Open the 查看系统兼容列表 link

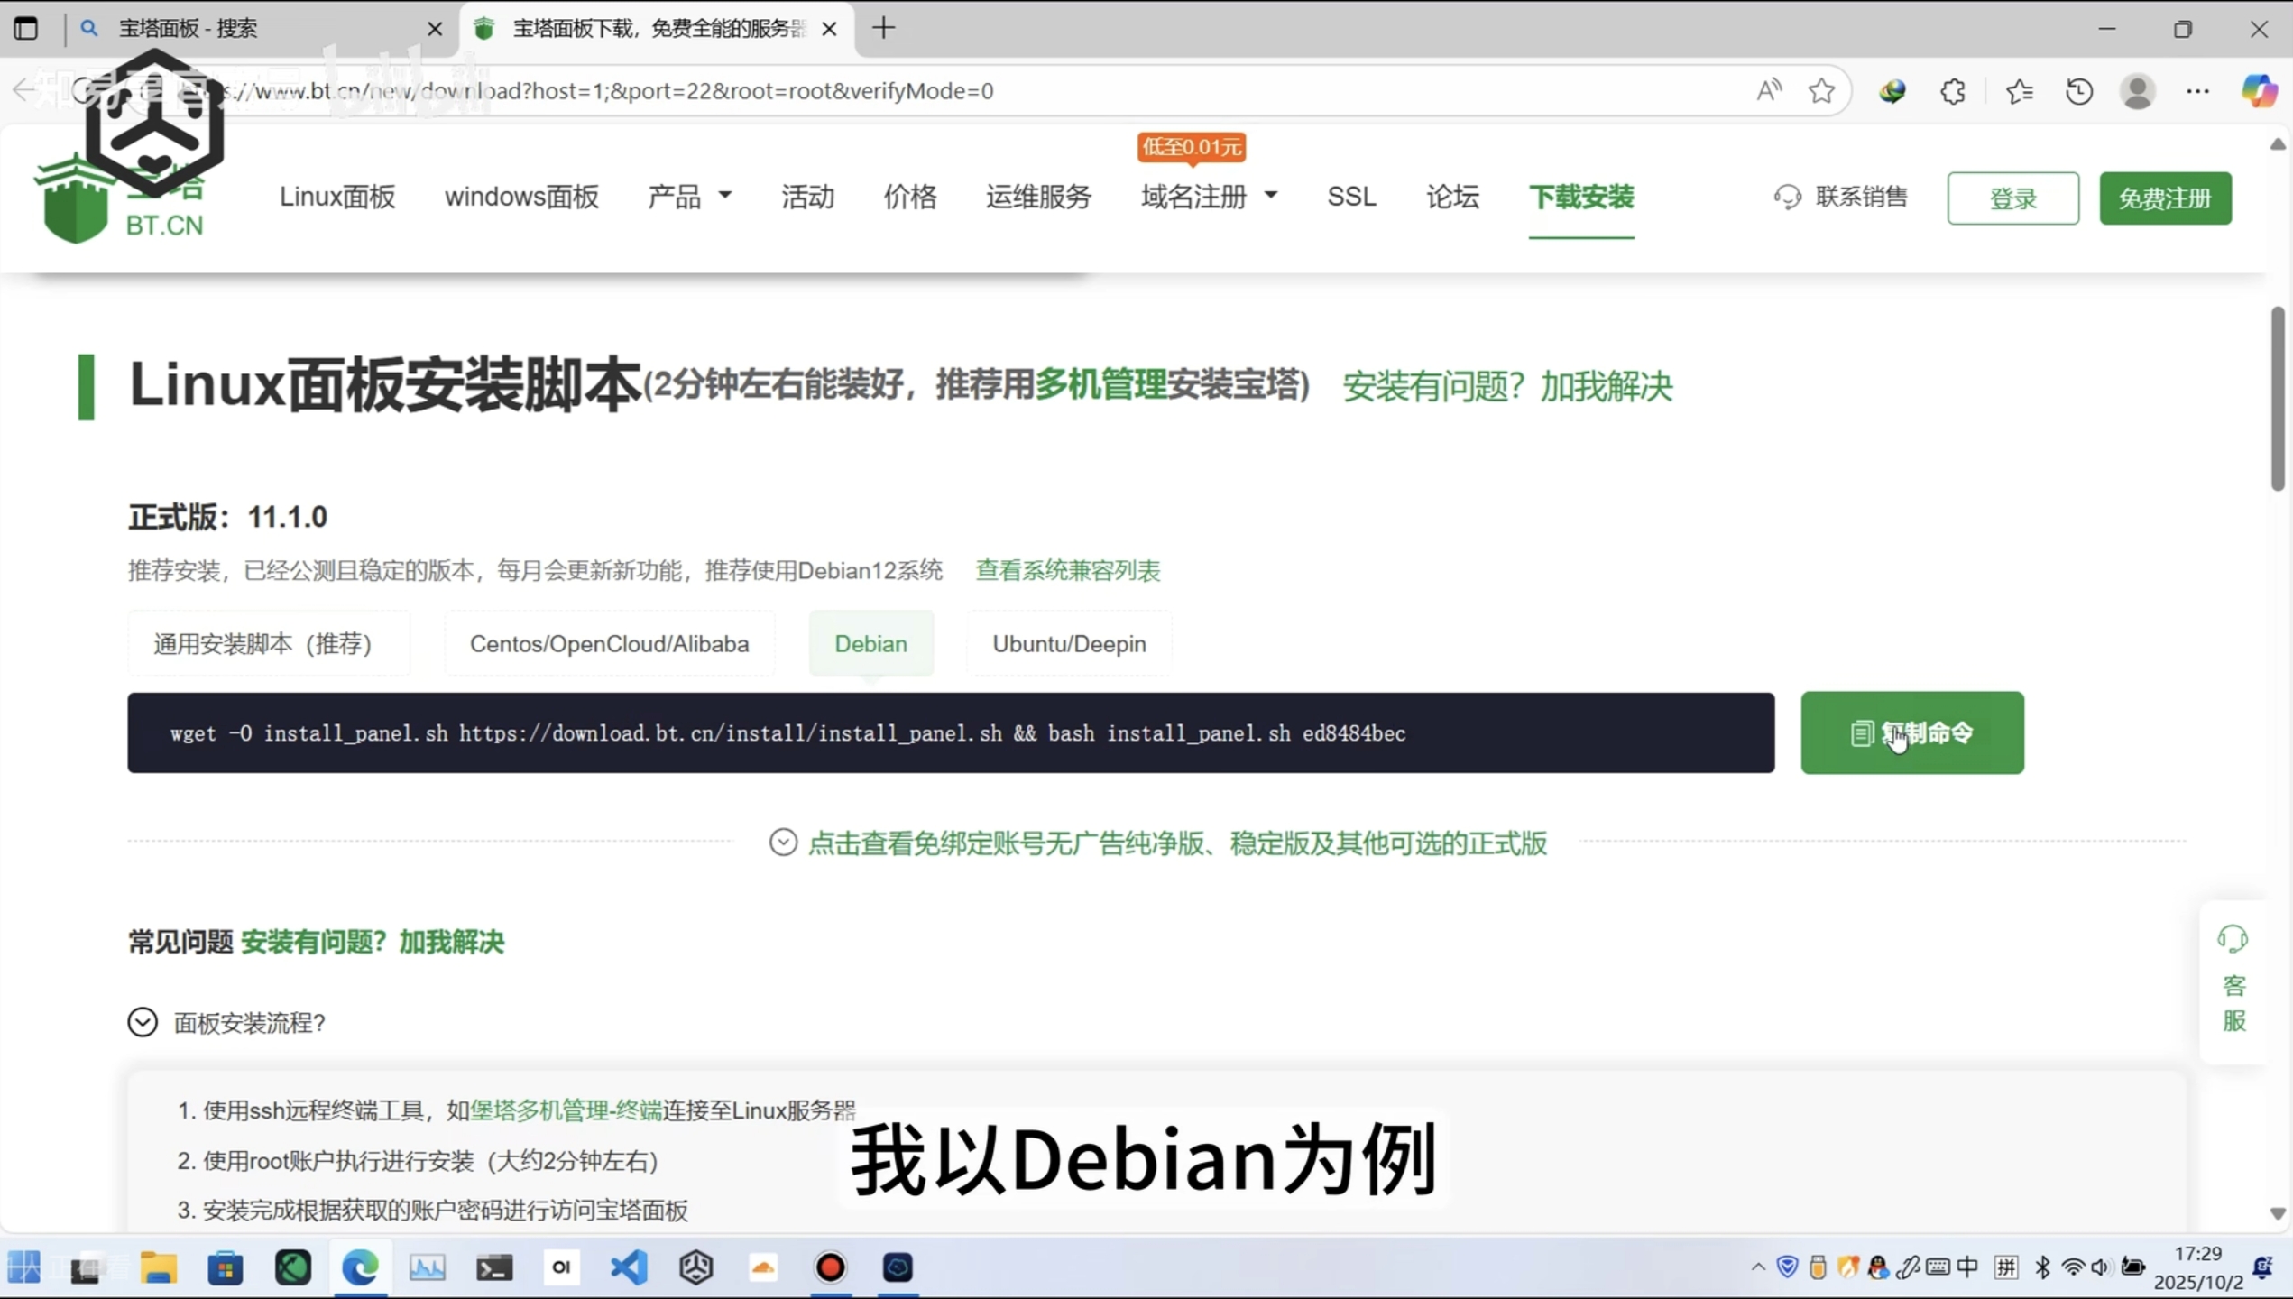(1067, 570)
